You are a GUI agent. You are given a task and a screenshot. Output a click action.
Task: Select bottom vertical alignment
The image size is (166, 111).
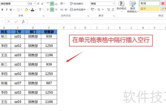coord(56,4)
